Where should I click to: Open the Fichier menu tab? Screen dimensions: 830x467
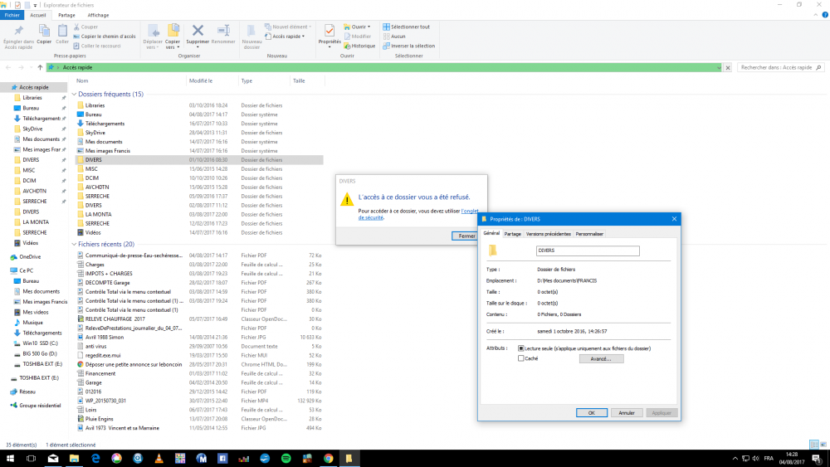coord(12,15)
